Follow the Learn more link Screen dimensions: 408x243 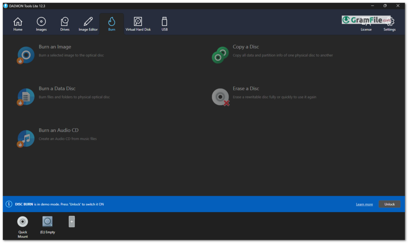(x=364, y=204)
